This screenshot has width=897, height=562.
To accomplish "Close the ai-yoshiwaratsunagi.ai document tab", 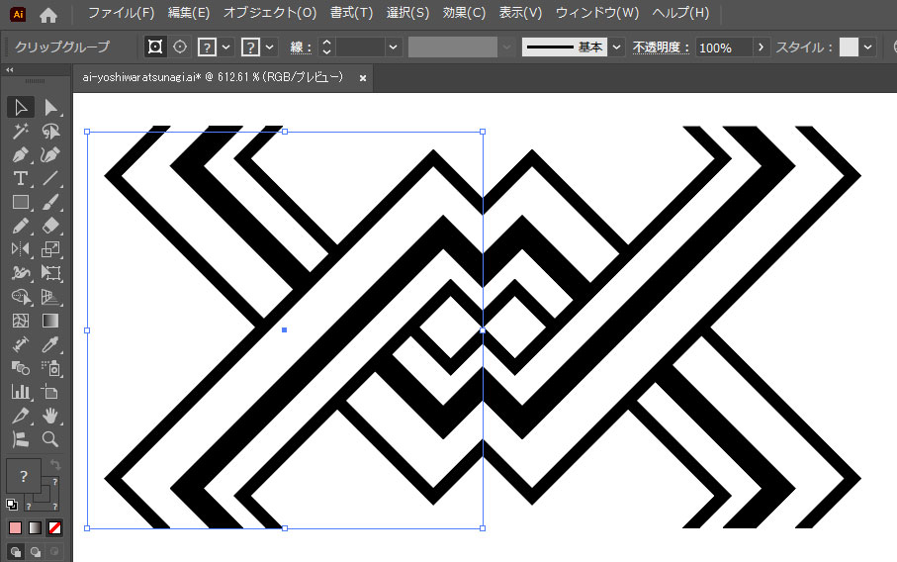I will click(363, 77).
